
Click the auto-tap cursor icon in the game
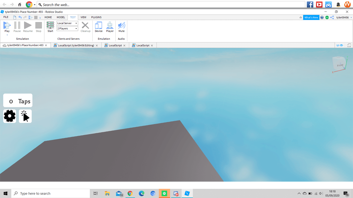click(x=25, y=116)
